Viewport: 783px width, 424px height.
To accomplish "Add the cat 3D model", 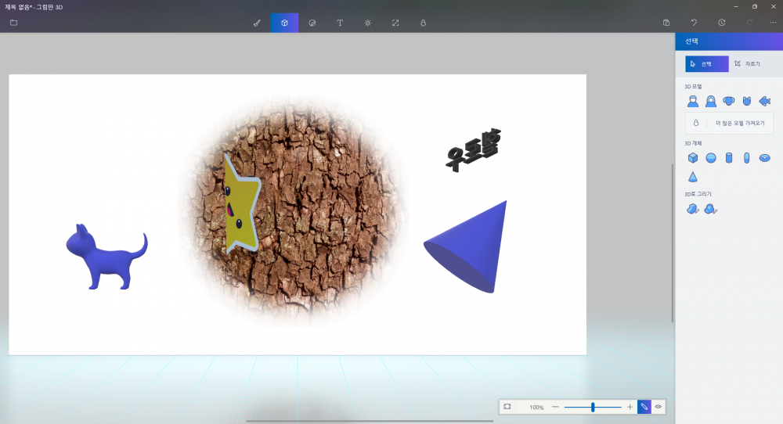I will pos(747,101).
